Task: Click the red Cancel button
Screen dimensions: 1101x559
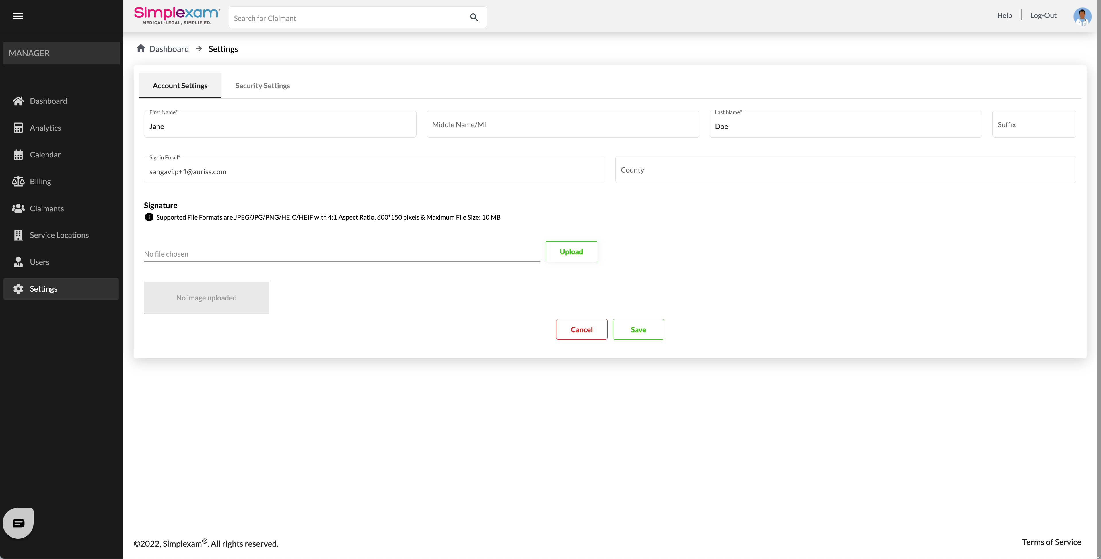Action: pyautogui.click(x=581, y=329)
